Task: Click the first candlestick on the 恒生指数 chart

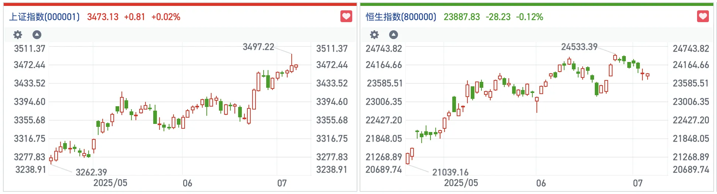Action: tap(408, 158)
